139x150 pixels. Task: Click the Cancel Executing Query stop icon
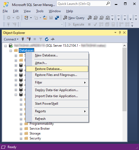tap(89, 24)
